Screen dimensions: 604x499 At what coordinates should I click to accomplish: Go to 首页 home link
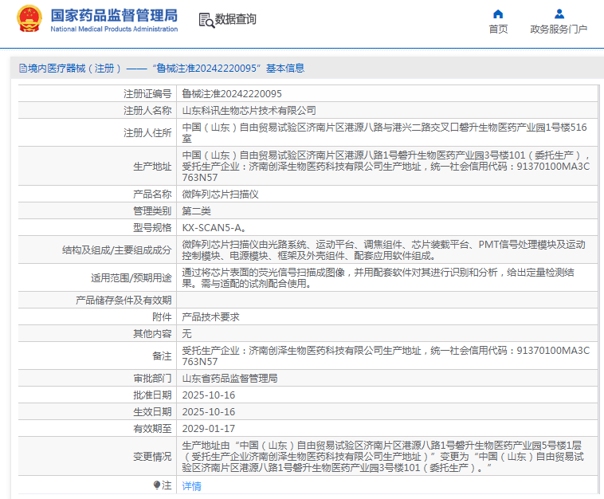[x=498, y=29]
